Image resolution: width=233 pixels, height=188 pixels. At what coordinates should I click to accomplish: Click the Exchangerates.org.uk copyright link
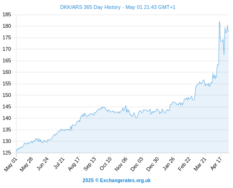click(117, 180)
